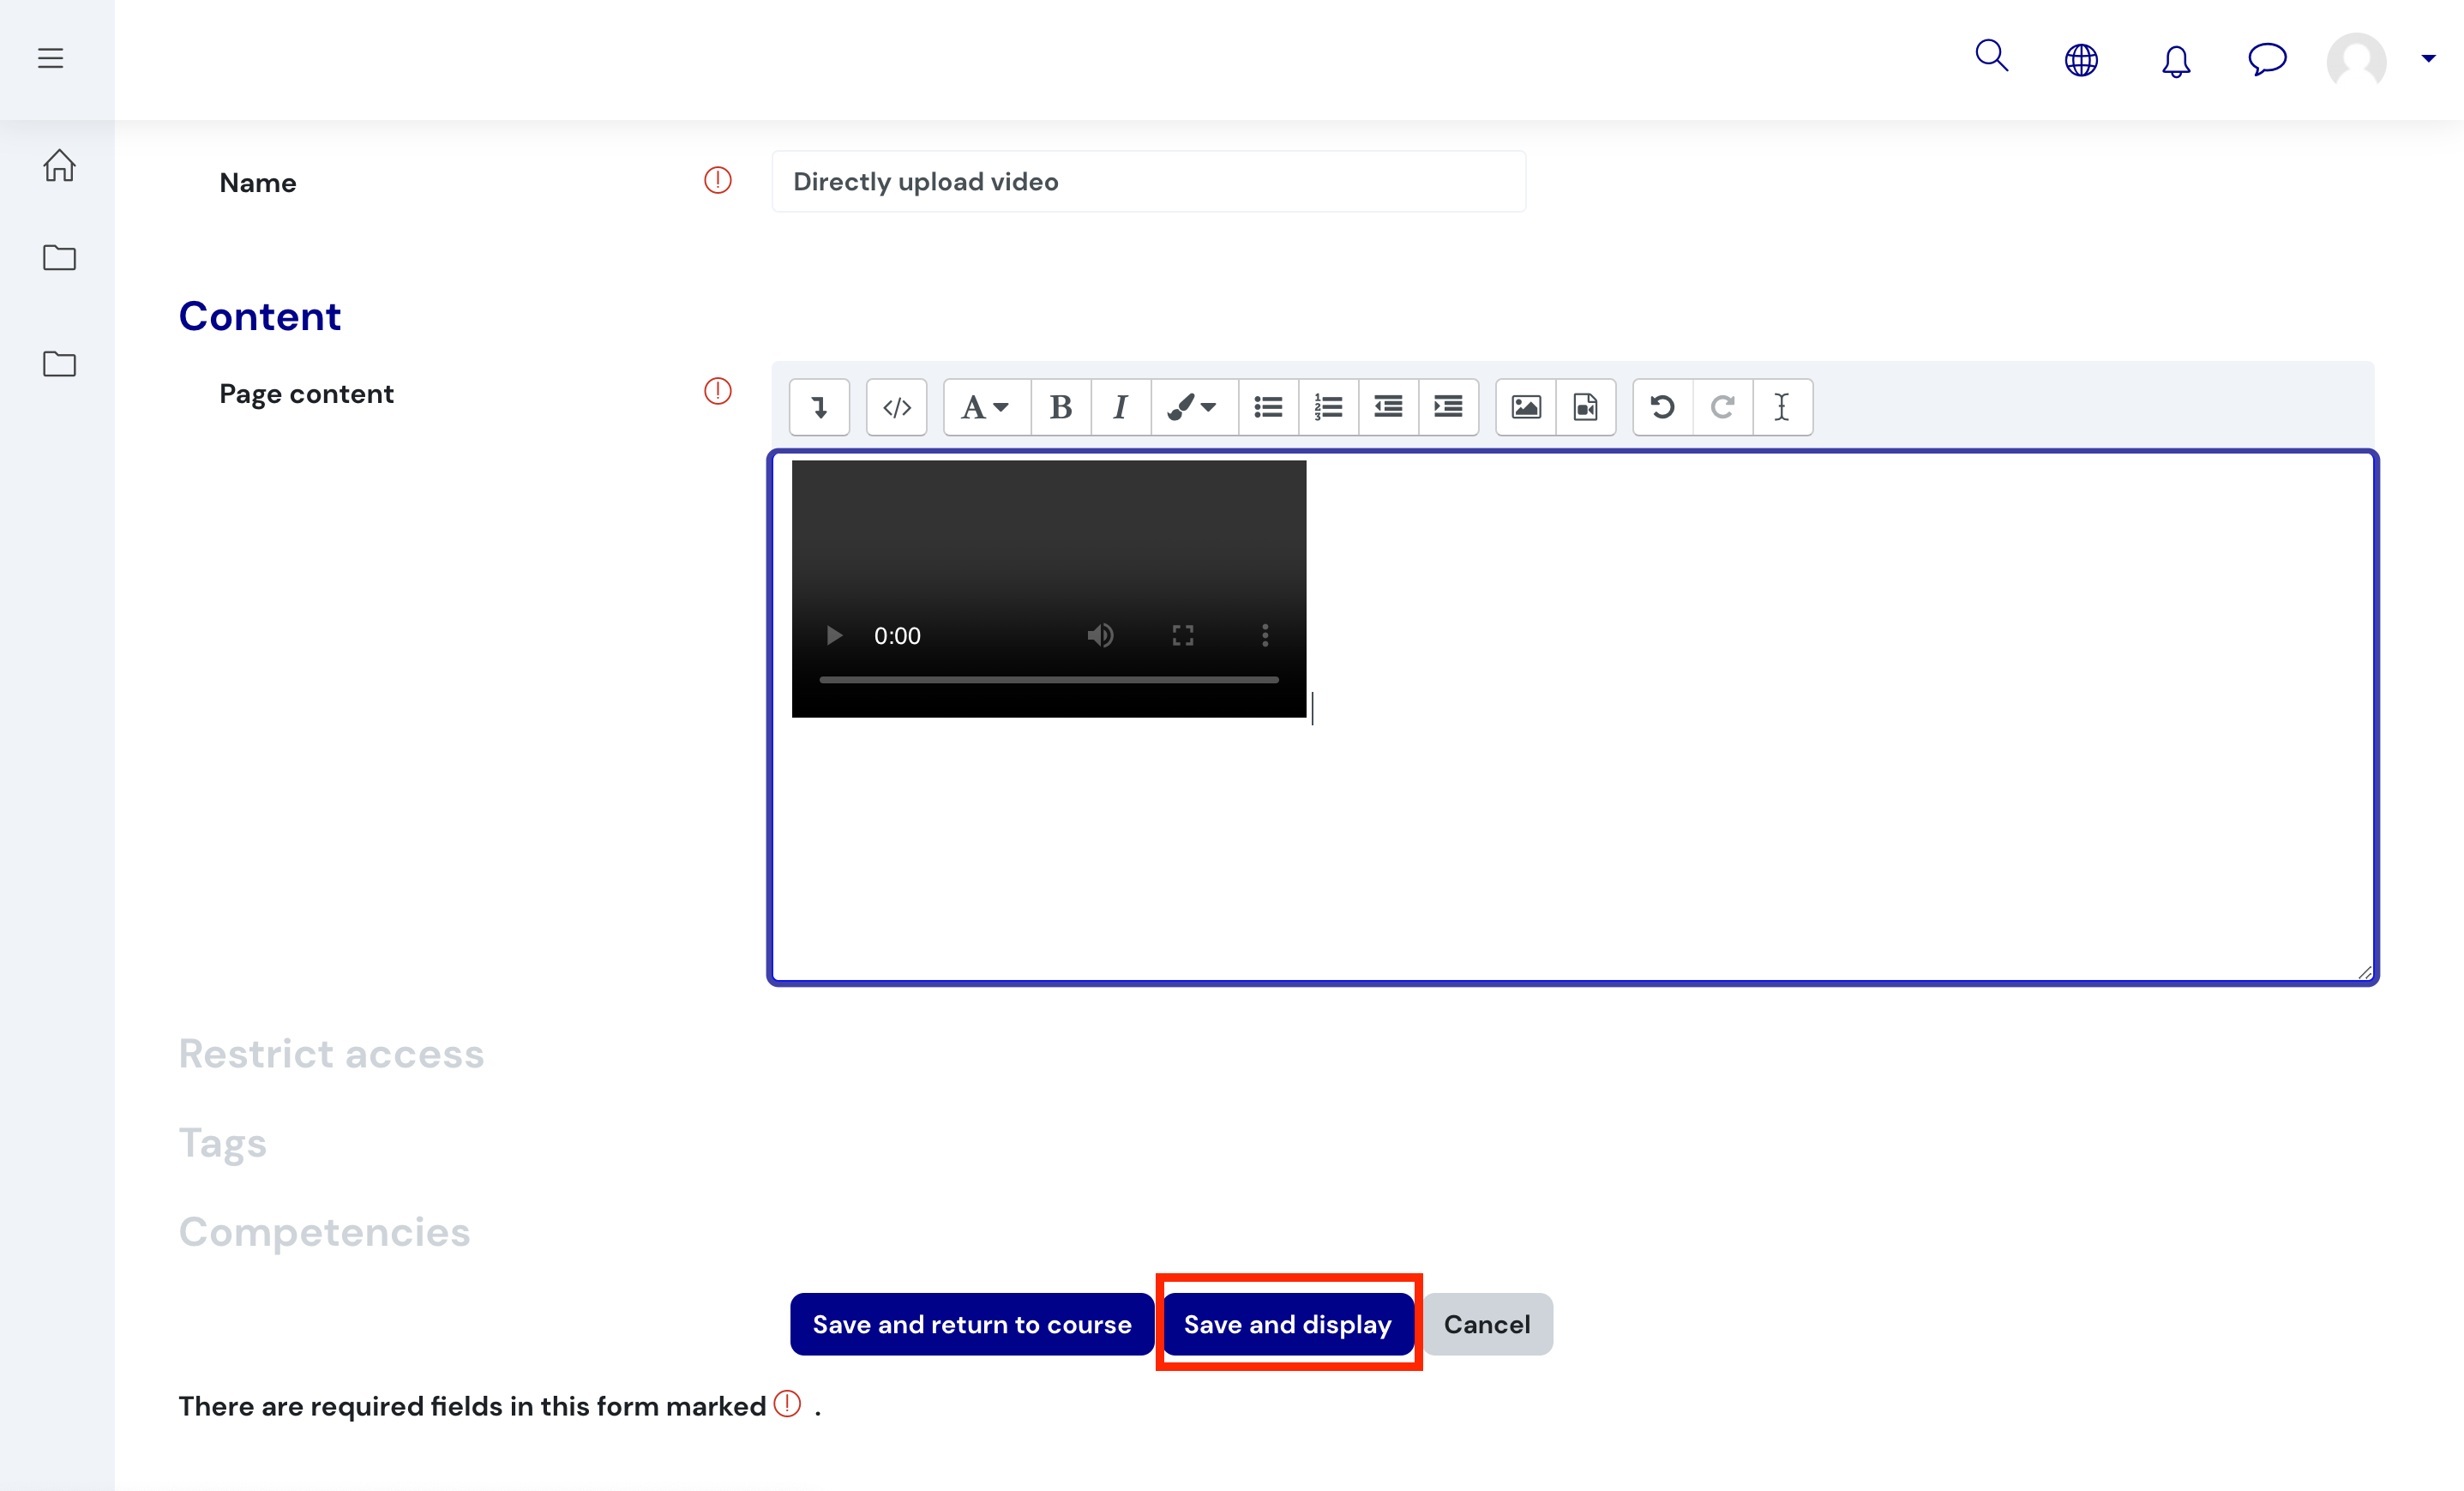This screenshot has height=1491, width=2464.
Task: Expand the Restrict access section
Action: (x=331, y=1054)
